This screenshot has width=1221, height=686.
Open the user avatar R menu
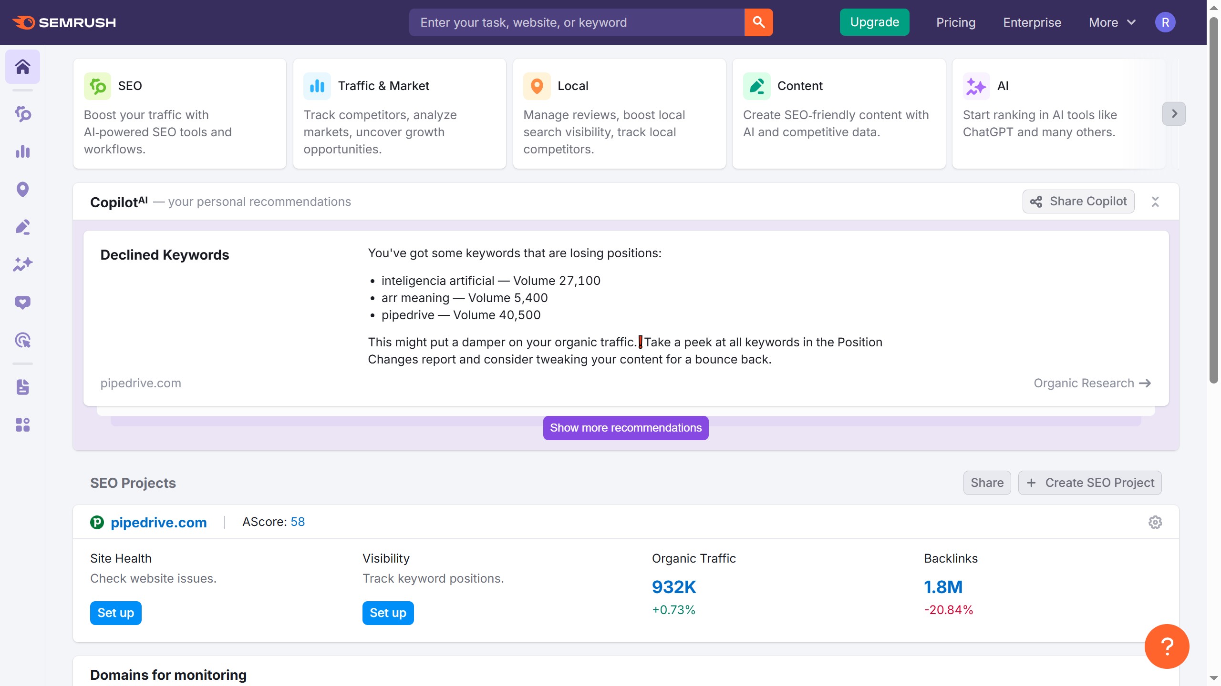(1165, 22)
